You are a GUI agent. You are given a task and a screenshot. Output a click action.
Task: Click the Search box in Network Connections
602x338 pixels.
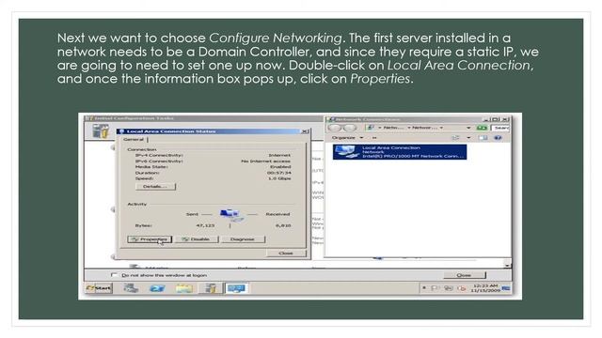[x=500, y=128]
